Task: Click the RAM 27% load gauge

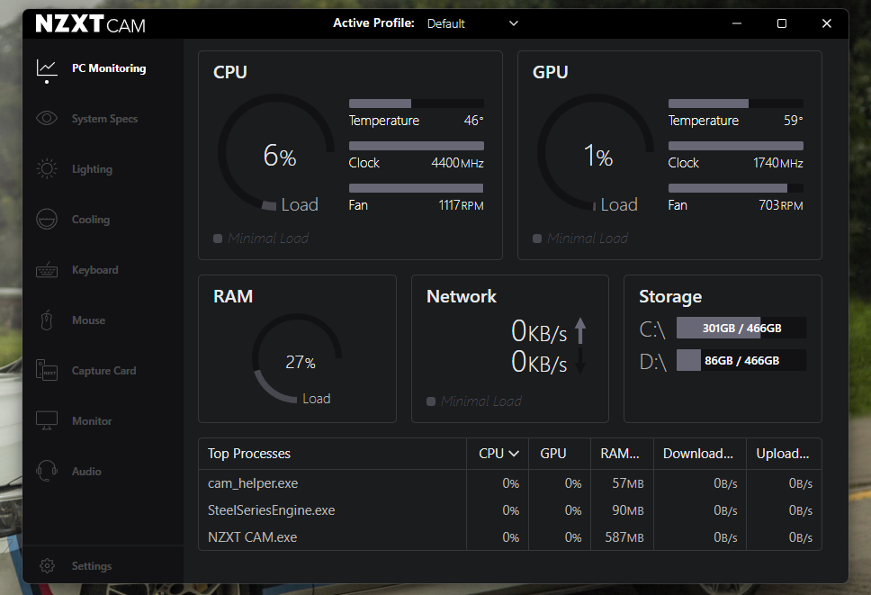Action: click(x=297, y=358)
